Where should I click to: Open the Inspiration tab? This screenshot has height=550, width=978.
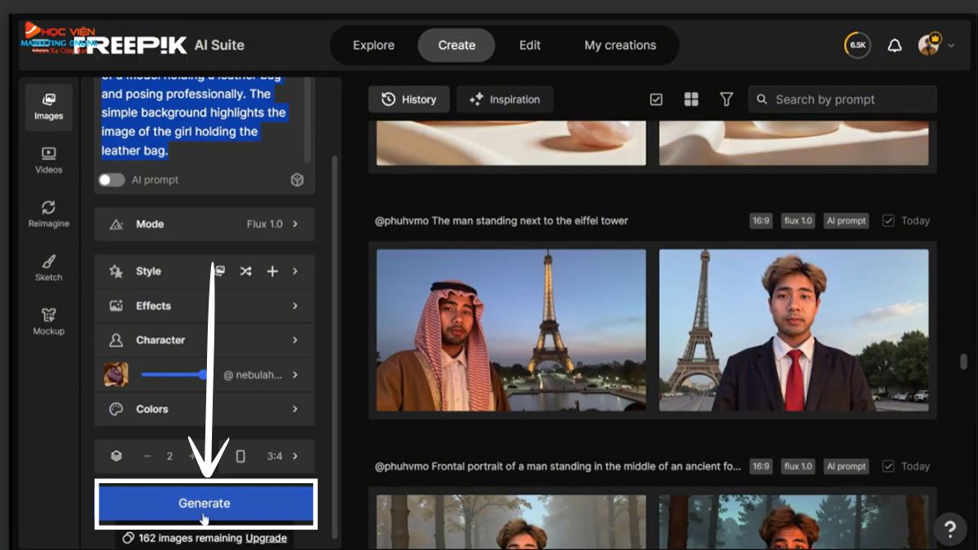pos(504,99)
